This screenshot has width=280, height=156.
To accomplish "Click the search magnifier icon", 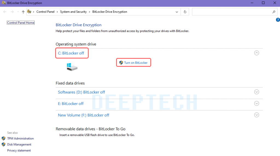I will (274, 12).
